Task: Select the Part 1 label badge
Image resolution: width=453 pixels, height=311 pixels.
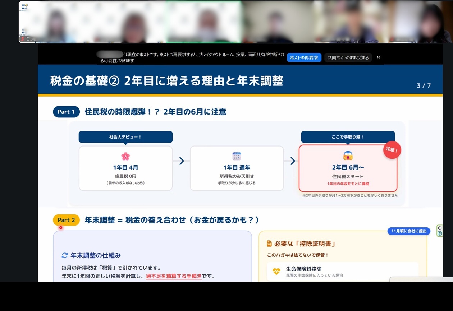Action: click(66, 112)
